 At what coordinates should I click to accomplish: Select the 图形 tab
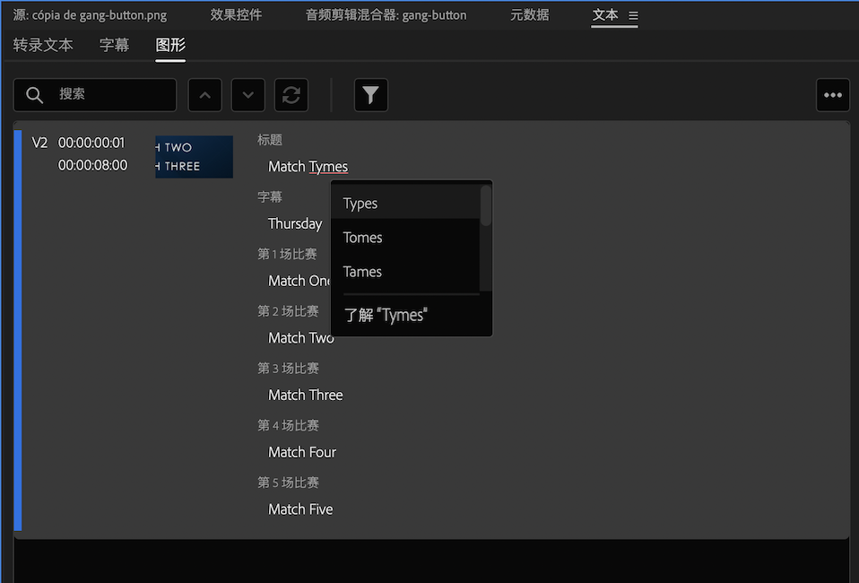coord(170,45)
